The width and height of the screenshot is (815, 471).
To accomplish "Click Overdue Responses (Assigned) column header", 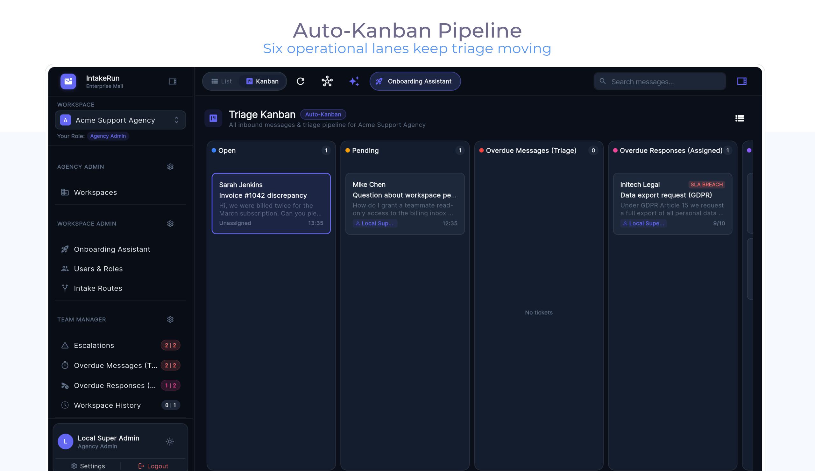I will (x=672, y=150).
